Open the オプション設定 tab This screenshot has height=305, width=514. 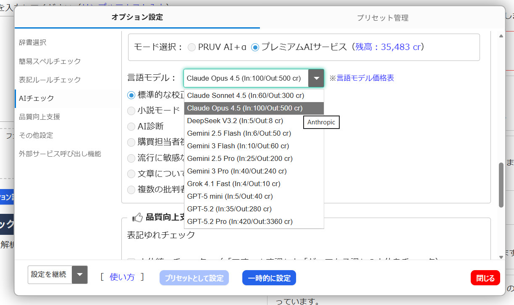pos(137,17)
